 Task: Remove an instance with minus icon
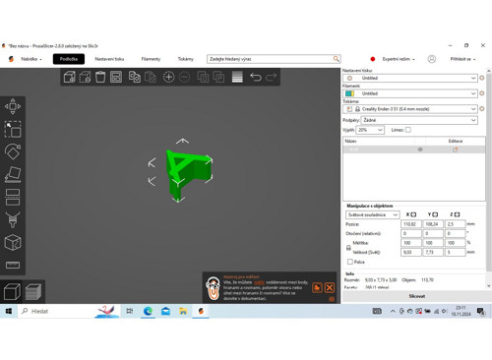185,77
